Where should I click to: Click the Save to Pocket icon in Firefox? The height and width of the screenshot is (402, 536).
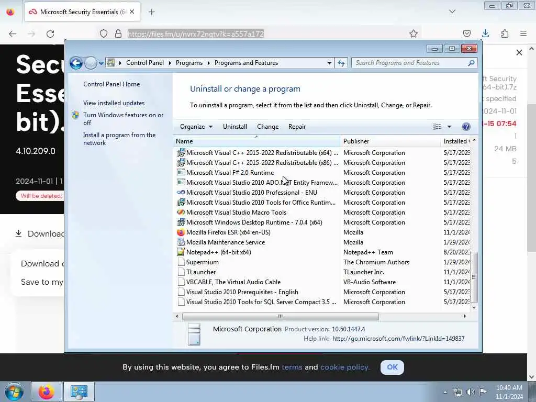(466, 33)
